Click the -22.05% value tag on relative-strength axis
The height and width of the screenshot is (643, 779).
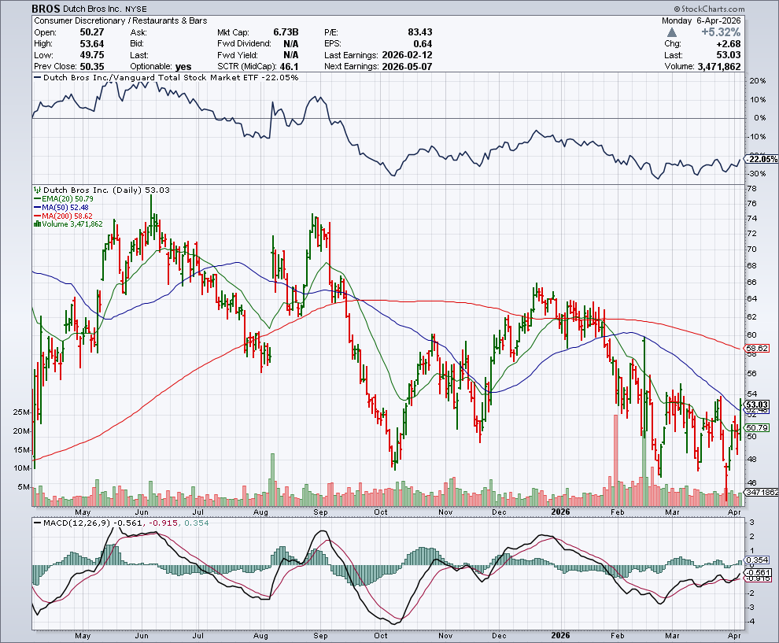tap(762, 159)
